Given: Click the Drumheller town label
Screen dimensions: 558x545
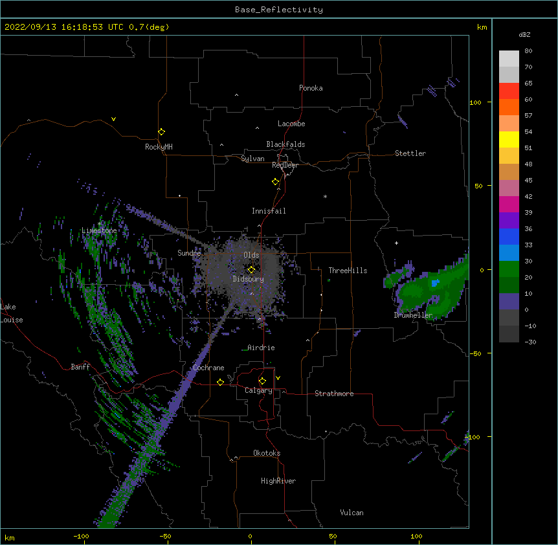Looking at the screenshot, I should pyautogui.click(x=413, y=315).
